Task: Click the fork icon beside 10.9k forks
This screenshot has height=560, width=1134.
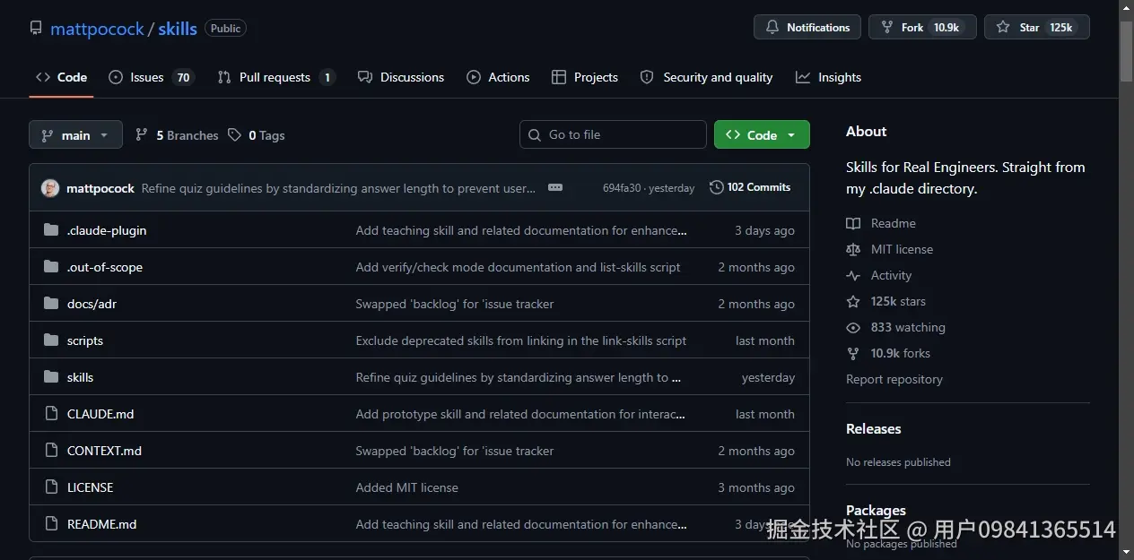Action: pyautogui.click(x=853, y=353)
